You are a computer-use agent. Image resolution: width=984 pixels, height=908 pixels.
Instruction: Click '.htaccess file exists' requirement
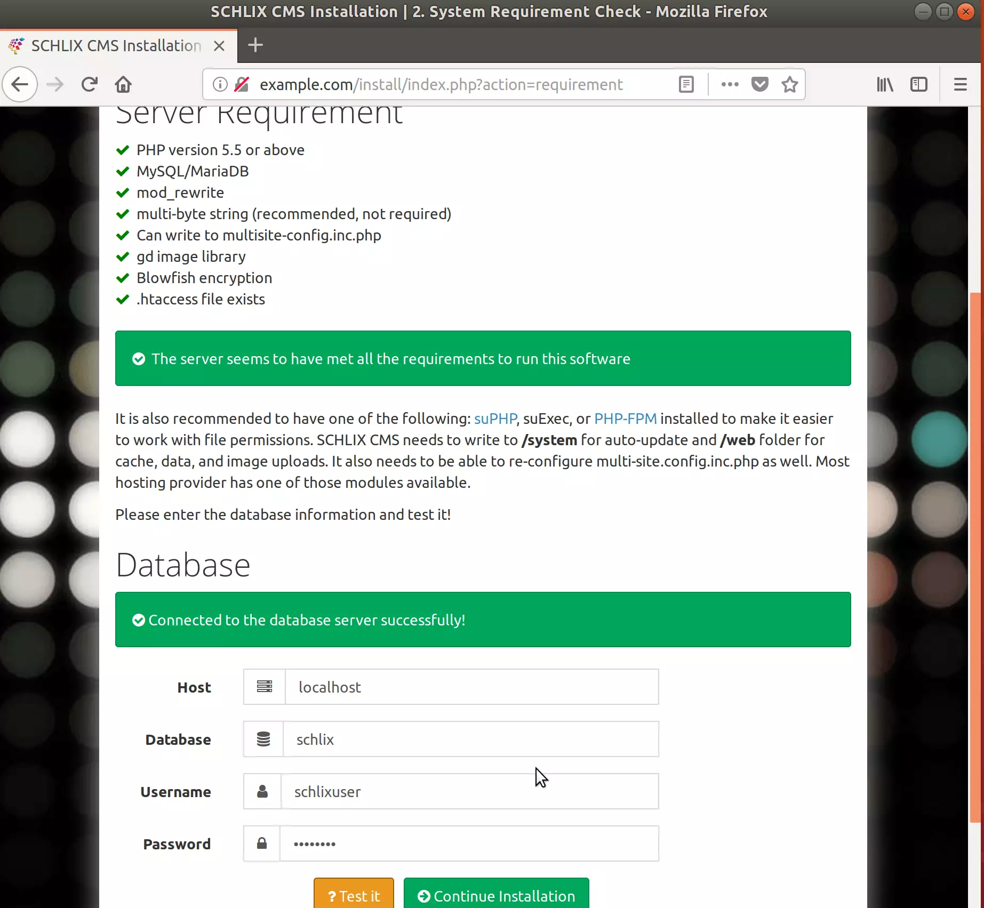point(201,299)
